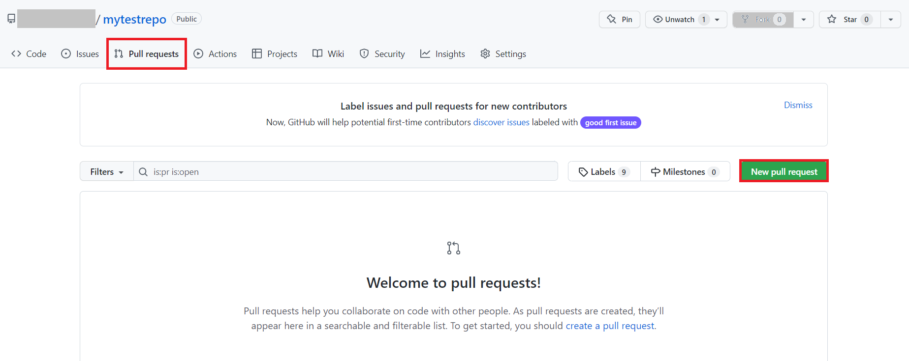The height and width of the screenshot is (361, 909).
Task: Open the 'discover issues' link
Action: [x=501, y=122]
